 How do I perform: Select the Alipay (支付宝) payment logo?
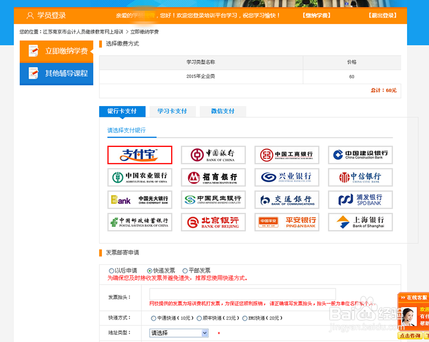(x=139, y=155)
